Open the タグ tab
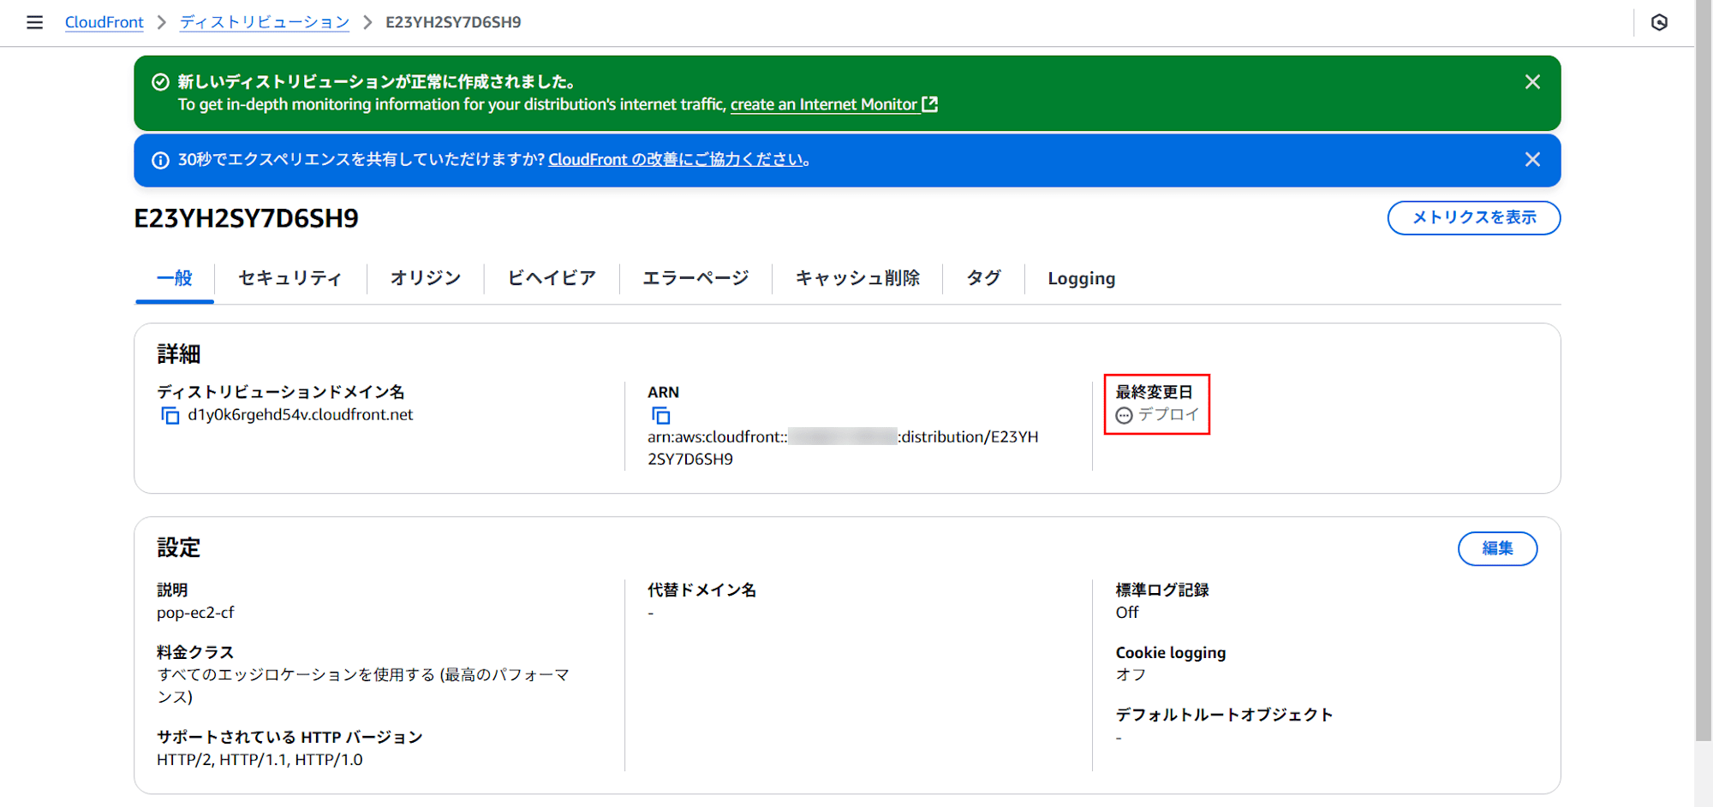This screenshot has height=807, width=1713. (x=983, y=278)
